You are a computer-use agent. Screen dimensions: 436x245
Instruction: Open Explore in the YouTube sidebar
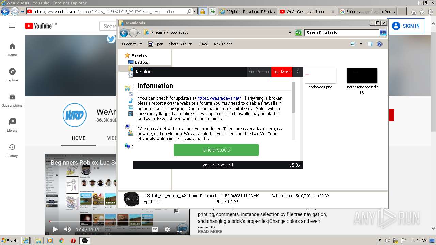(x=12, y=75)
